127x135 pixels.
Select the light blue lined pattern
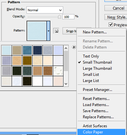tap(48, 81)
